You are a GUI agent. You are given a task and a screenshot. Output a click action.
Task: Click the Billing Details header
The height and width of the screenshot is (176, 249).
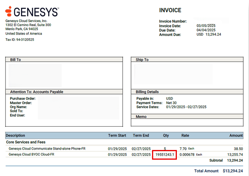(x=147, y=92)
